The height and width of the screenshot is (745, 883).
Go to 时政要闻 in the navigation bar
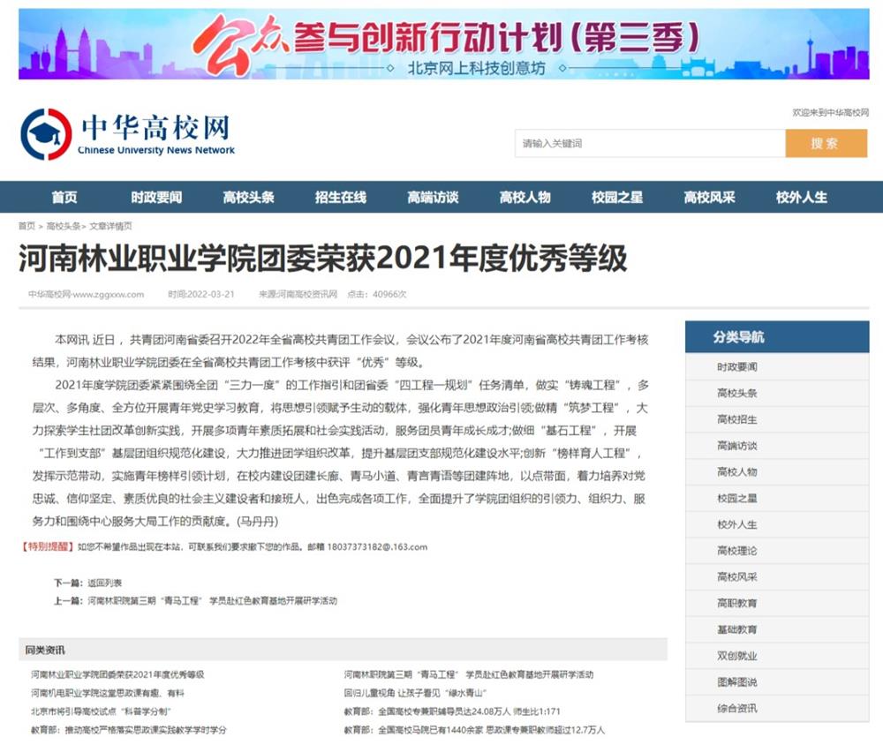[156, 198]
